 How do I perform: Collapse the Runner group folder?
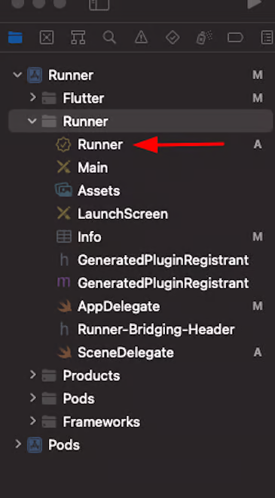pos(32,121)
